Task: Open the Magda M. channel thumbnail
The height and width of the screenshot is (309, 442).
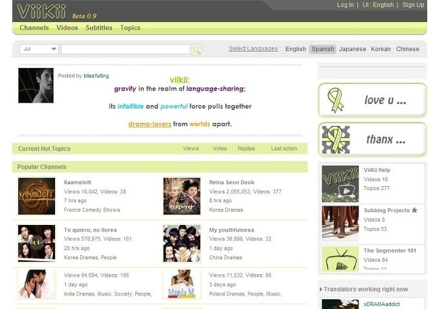Action: 182,284
